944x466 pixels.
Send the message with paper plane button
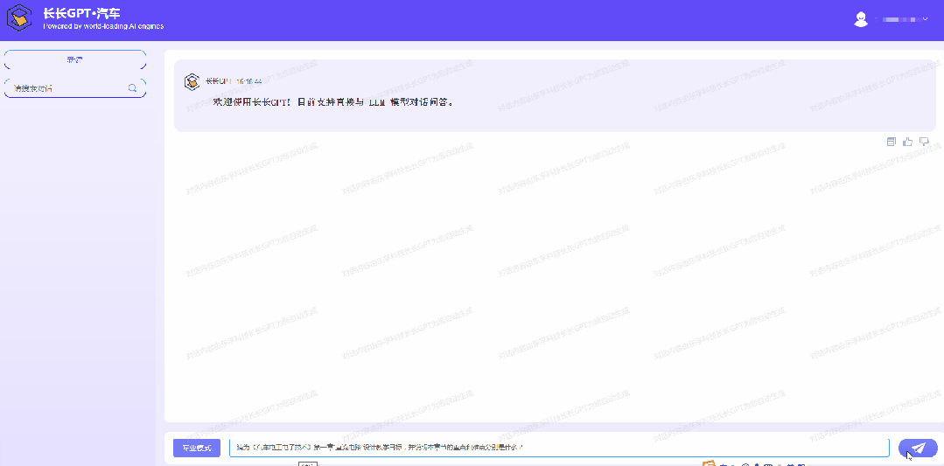coord(918,448)
